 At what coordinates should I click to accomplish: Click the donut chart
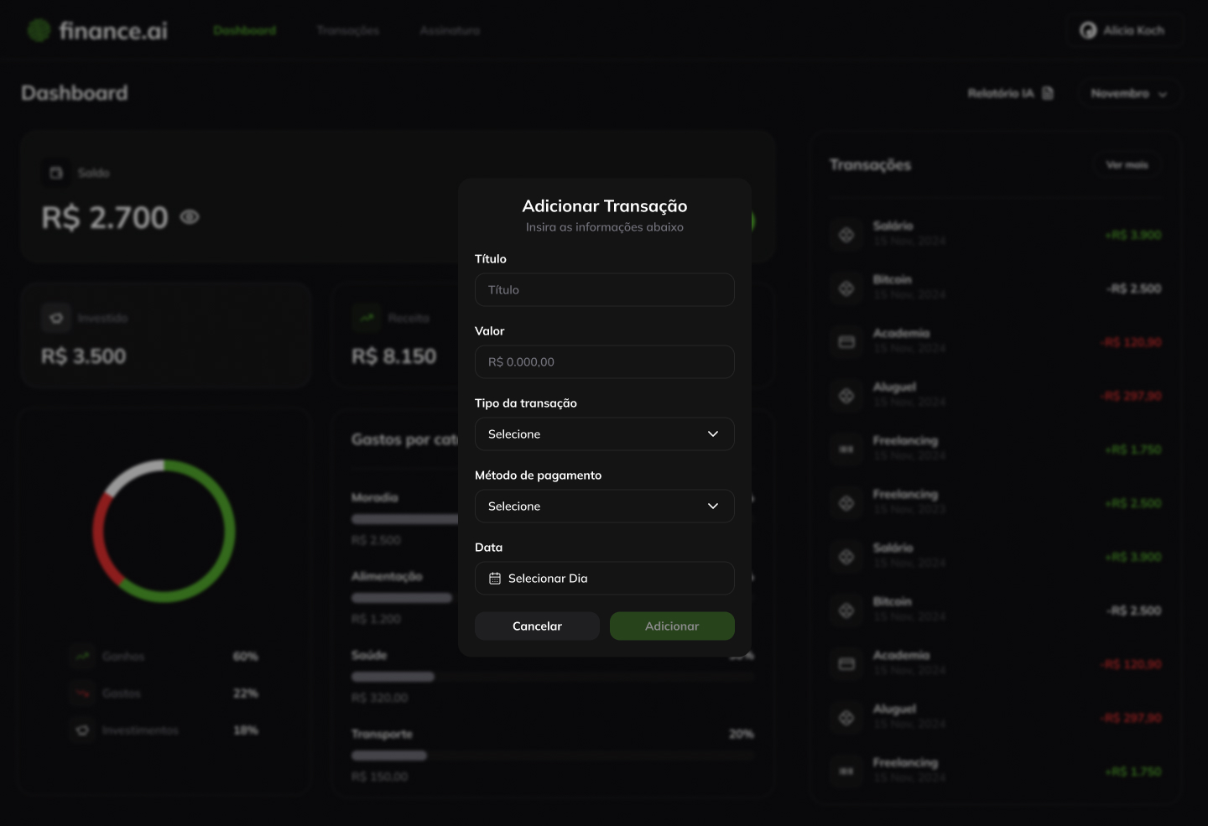[x=164, y=530]
